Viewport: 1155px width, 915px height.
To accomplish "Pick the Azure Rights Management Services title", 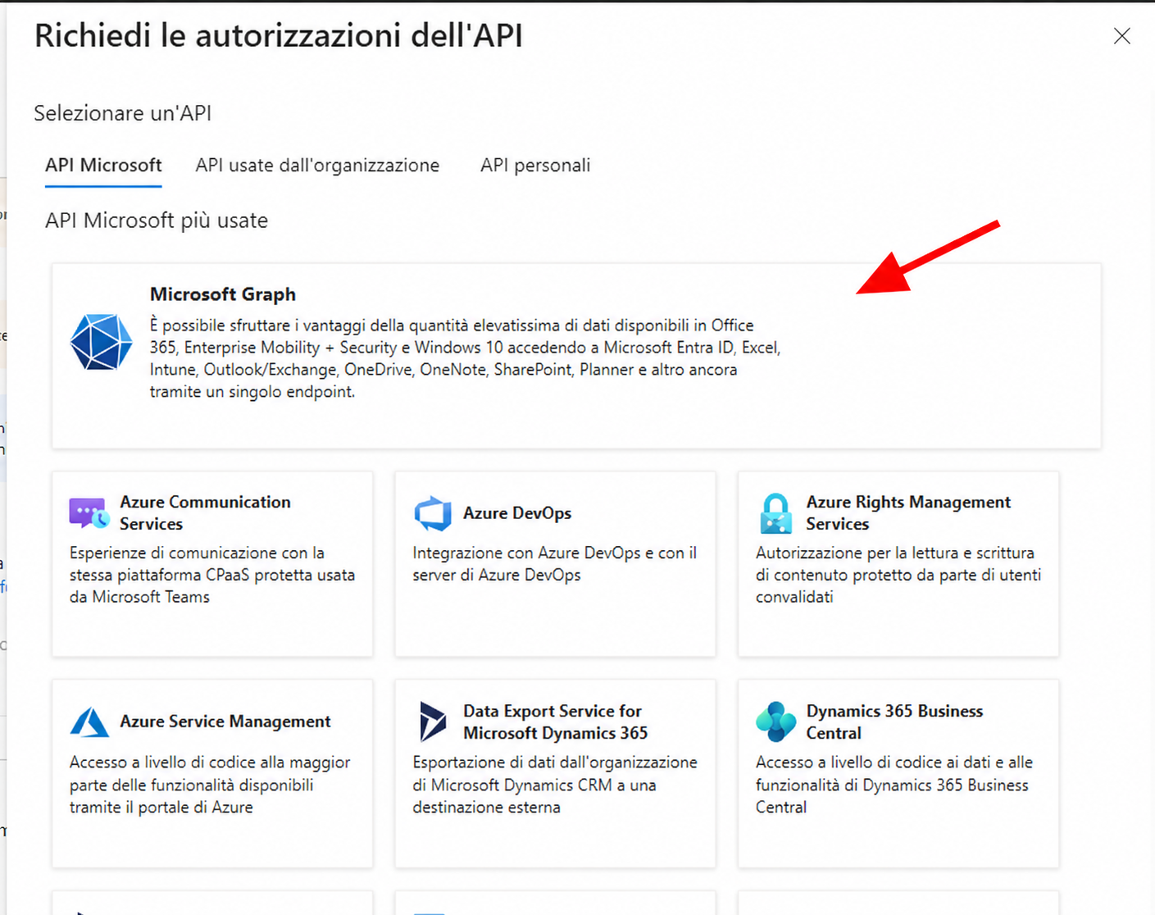I will tap(908, 513).
